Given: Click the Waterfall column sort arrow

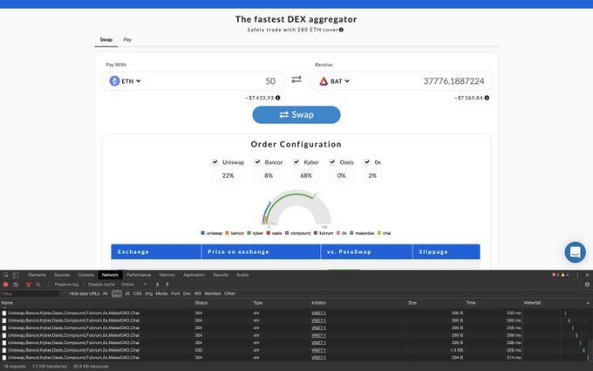Looking at the screenshot, I should click(588, 303).
